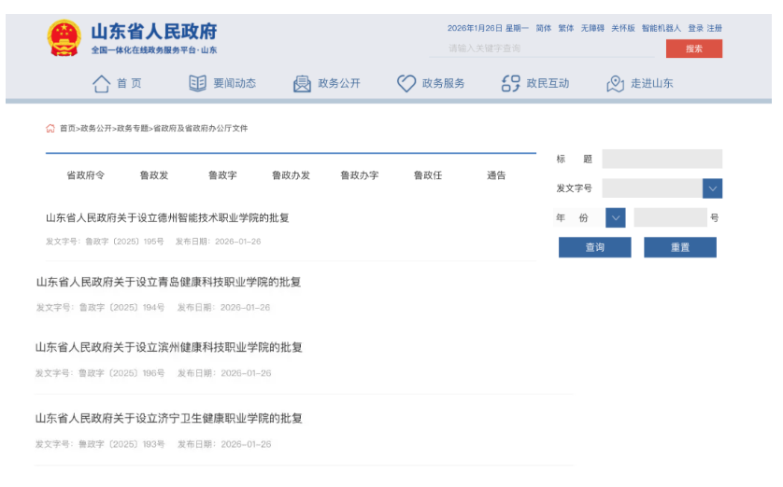This screenshot has height=487, width=783.
Task: Open the 年份 year dropdown
Action: click(615, 217)
